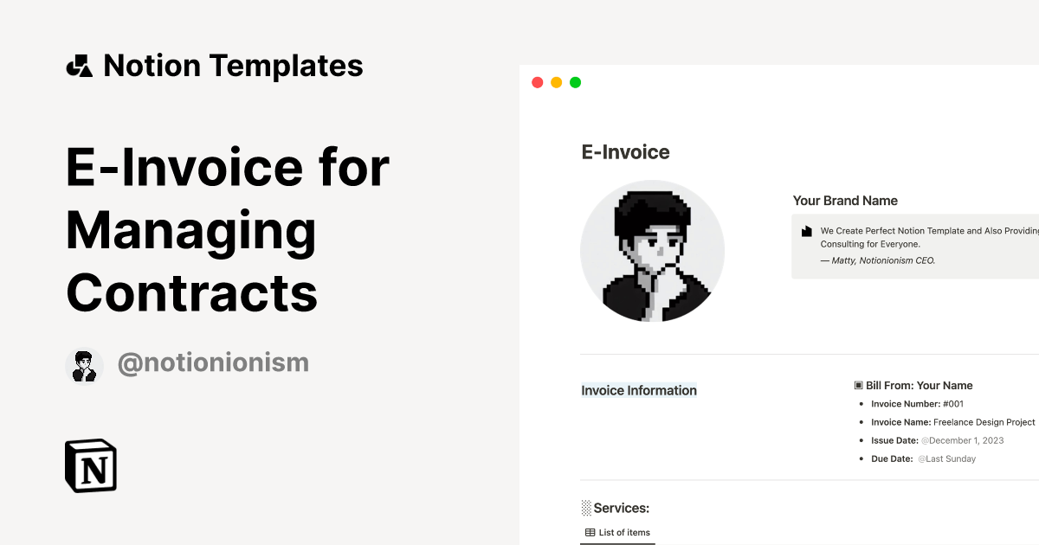This screenshot has width=1039, height=545.
Task: Click the Bill From square icon
Action: [858, 385]
